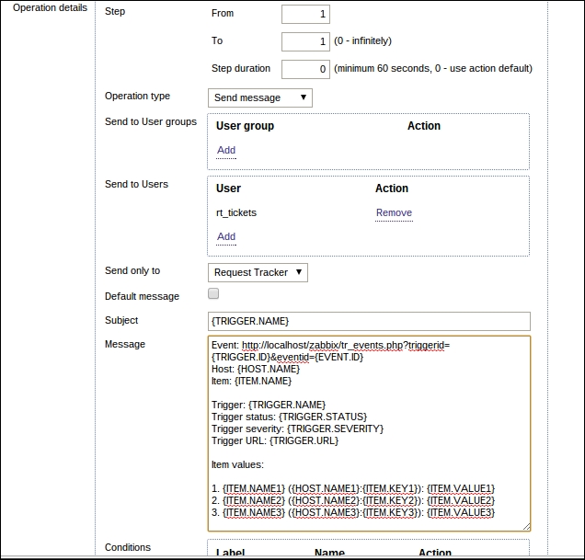Viewport: 585px width, 560px height.
Task: Click the {ITEM.NAME3} line in Message
Action: 353,512
